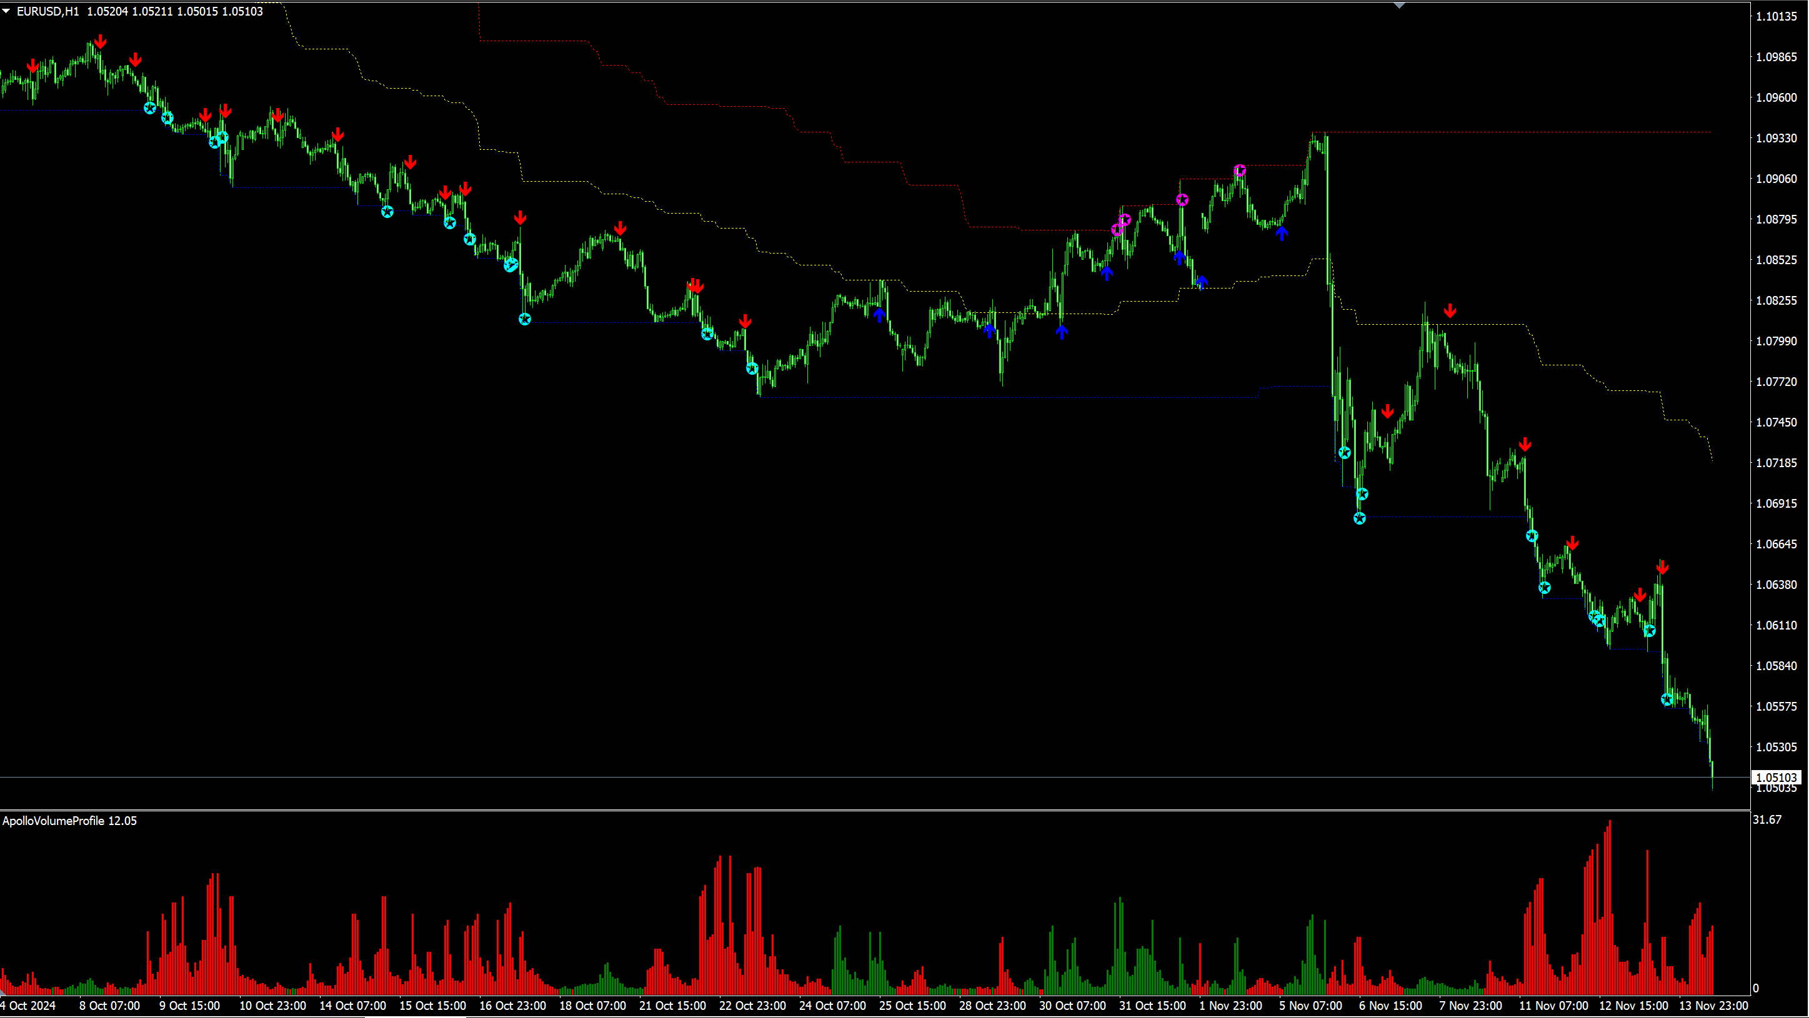This screenshot has height=1018, width=1809.
Task: Click the rightmost blue up arrow signal
Action: coord(1282,233)
